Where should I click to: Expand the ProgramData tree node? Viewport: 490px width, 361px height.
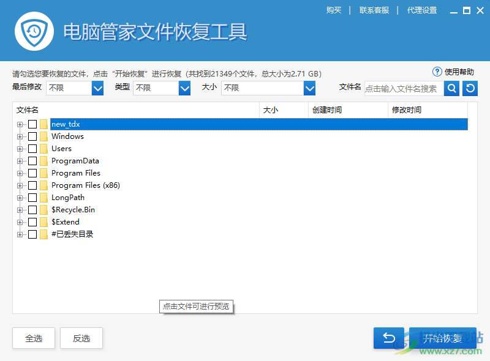click(x=20, y=161)
